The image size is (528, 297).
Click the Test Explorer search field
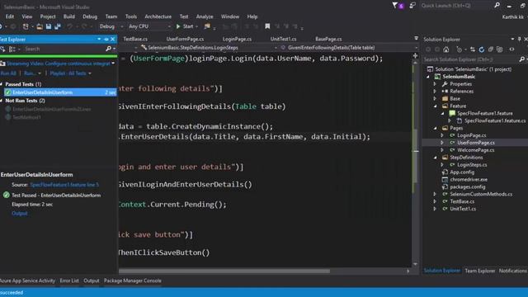coord(64,49)
